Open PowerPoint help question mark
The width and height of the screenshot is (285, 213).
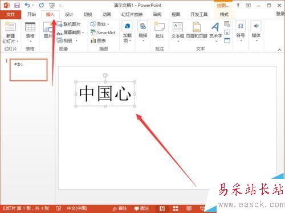click(238, 5)
